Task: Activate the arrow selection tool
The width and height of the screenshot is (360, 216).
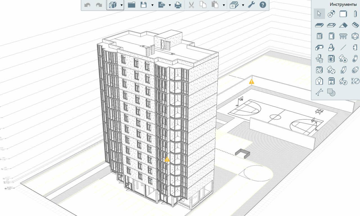Action: point(319,14)
